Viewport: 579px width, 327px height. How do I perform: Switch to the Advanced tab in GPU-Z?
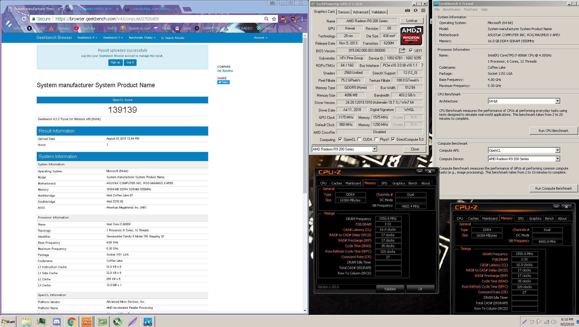tap(361, 12)
